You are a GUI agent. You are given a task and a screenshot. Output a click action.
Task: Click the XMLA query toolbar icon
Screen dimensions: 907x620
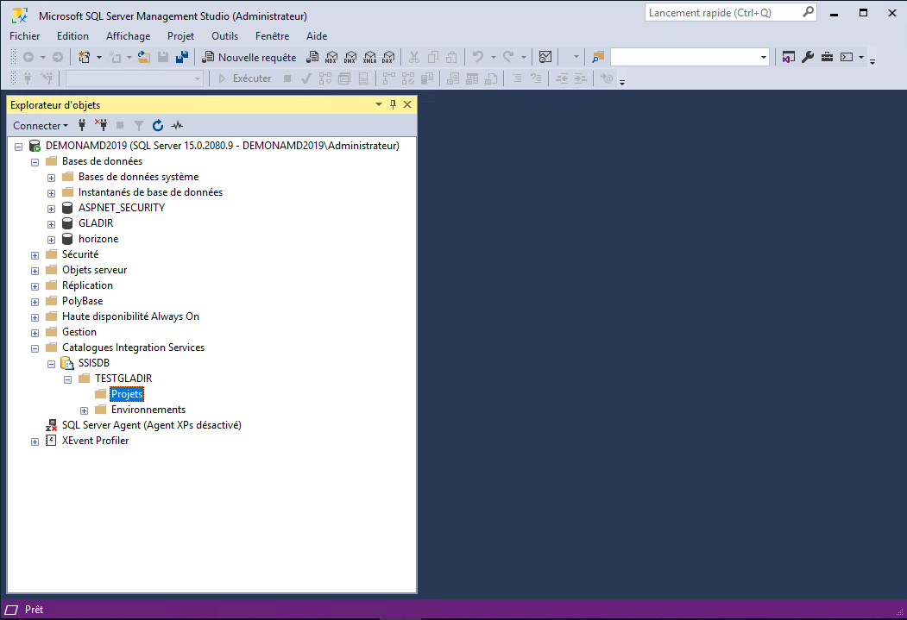[369, 58]
